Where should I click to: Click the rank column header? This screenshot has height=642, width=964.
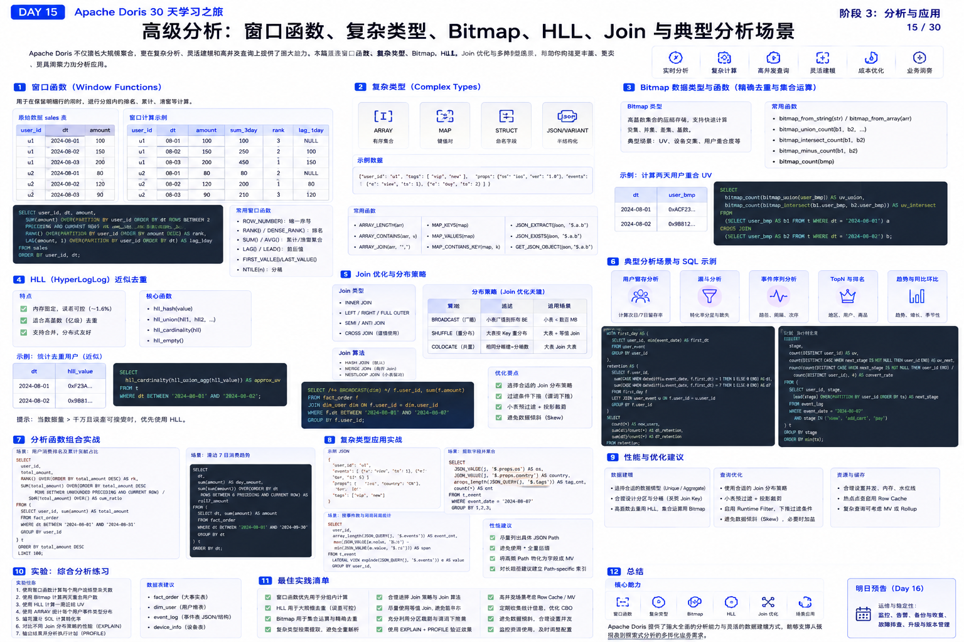[x=278, y=130]
